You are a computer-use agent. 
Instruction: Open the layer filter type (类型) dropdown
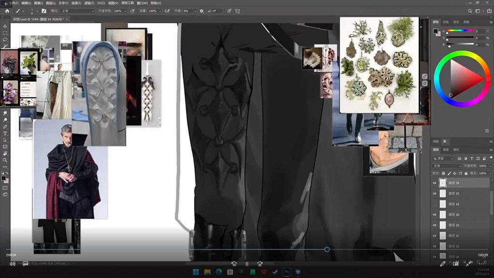pyautogui.click(x=444, y=158)
